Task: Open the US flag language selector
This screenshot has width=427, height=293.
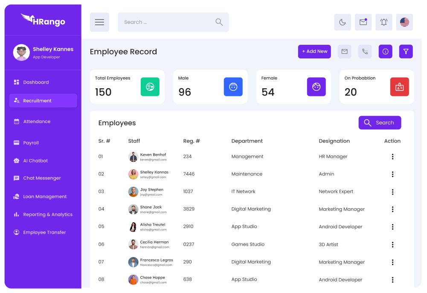Action: 404,22
